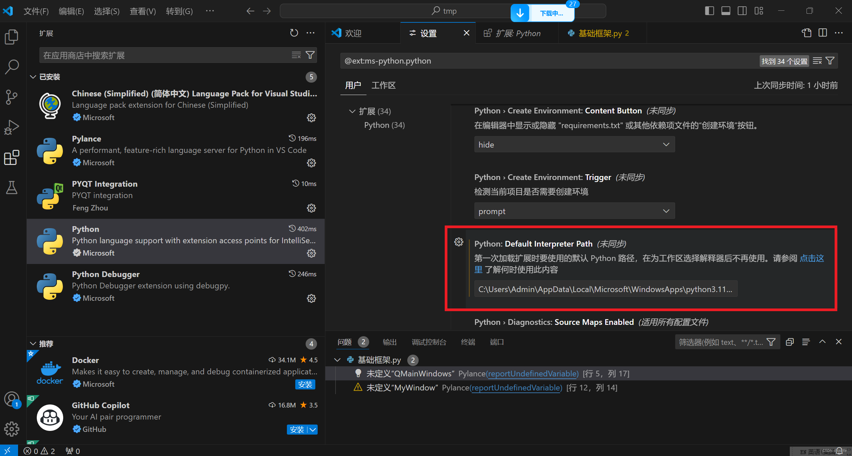Collapse 基础框架.py problems group
This screenshot has width=852, height=456.
337,360
